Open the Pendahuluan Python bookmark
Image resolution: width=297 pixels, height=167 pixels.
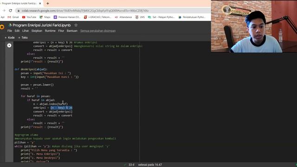click(192, 17)
